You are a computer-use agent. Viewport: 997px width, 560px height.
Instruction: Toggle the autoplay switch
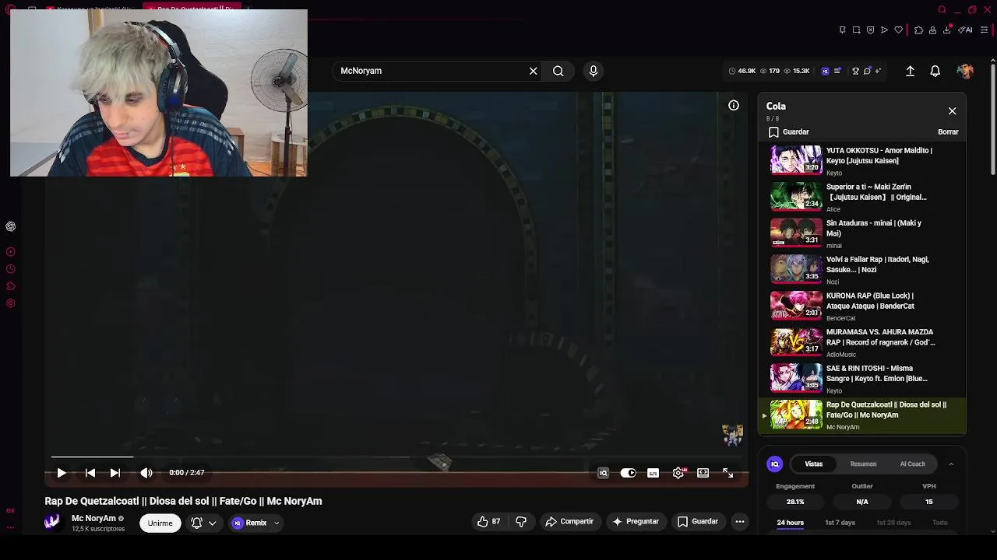coord(628,473)
